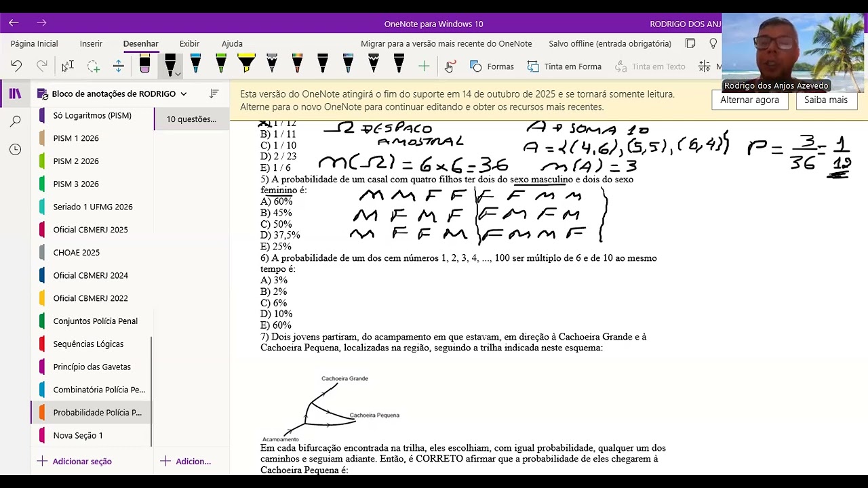Click the notebooks navigation icon in sidebar
Image resolution: width=868 pixels, height=488 pixels.
pos(15,94)
